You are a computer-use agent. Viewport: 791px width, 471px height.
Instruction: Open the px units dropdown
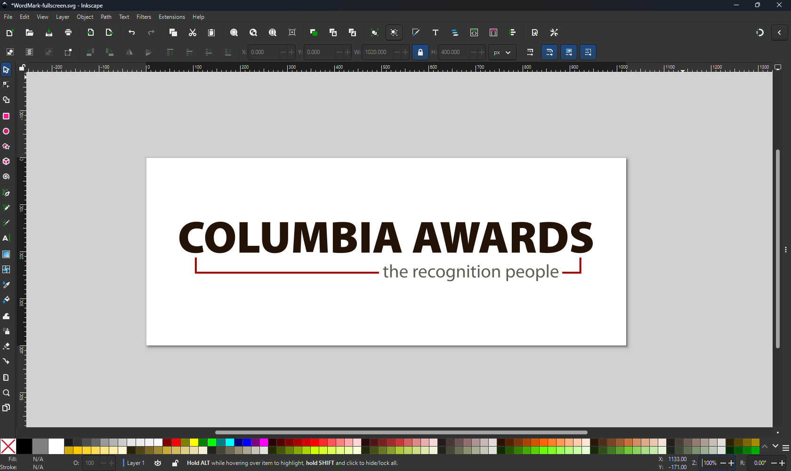(502, 52)
